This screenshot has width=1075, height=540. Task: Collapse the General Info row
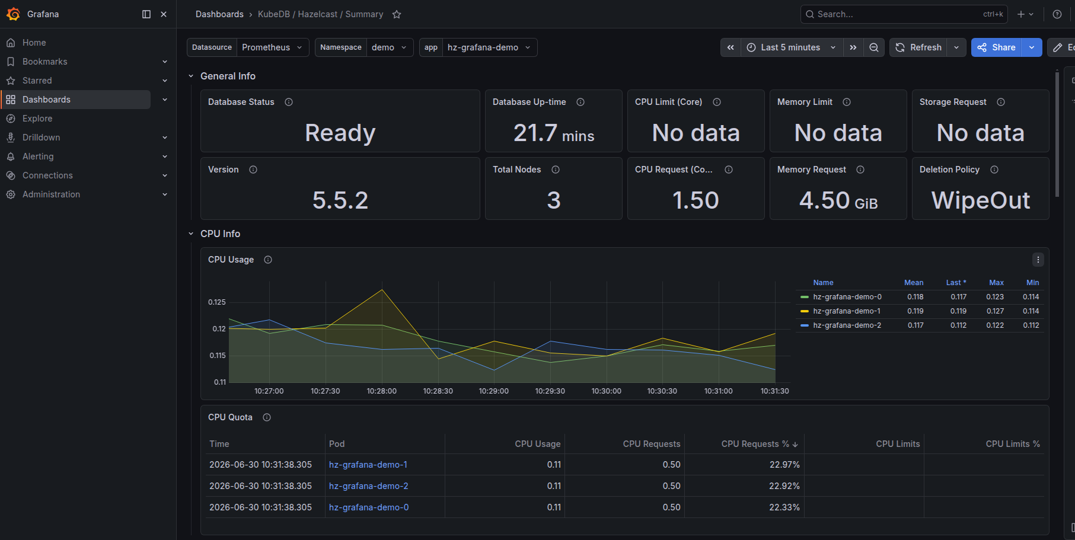[191, 76]
